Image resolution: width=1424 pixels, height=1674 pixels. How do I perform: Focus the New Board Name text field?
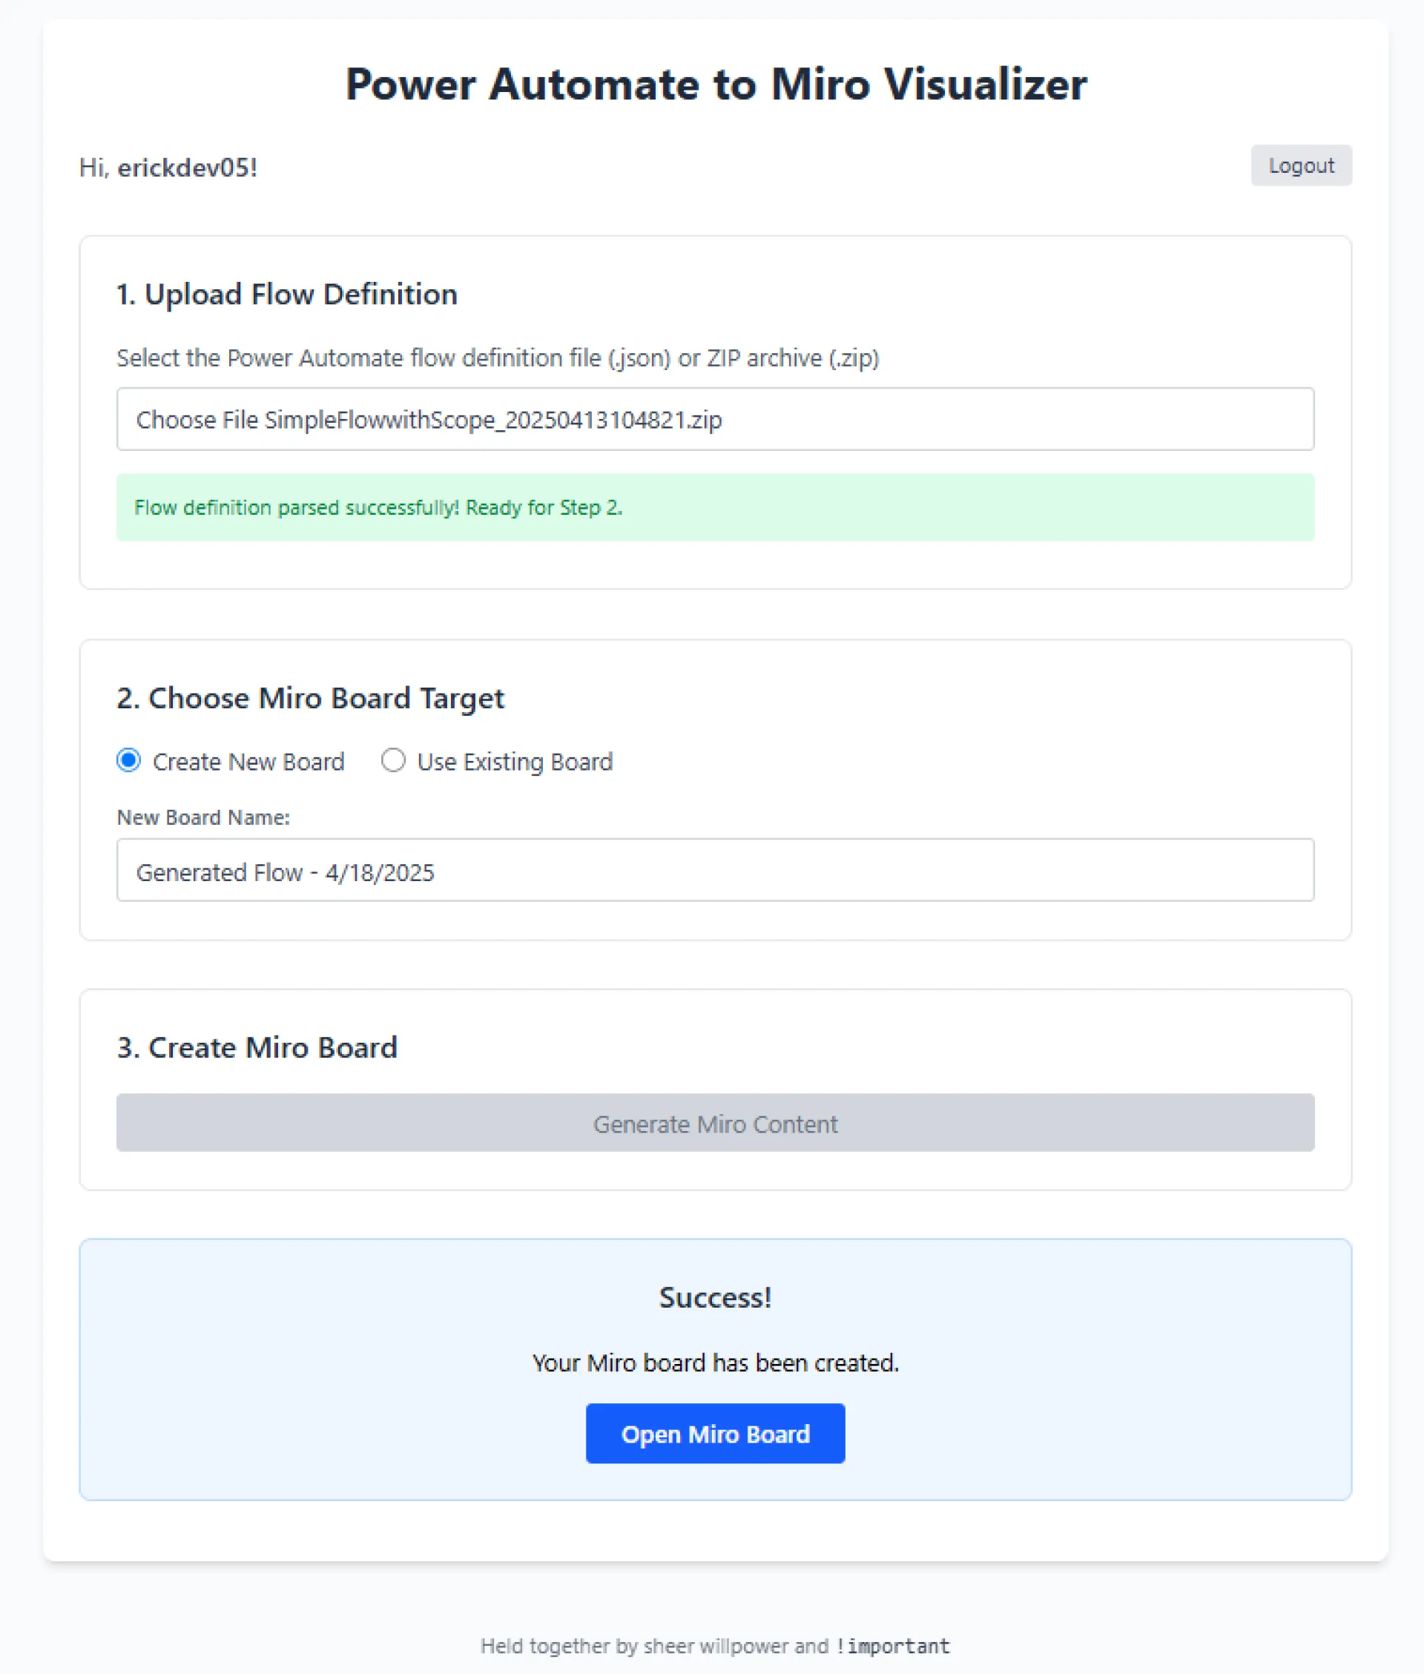[715, 870]
